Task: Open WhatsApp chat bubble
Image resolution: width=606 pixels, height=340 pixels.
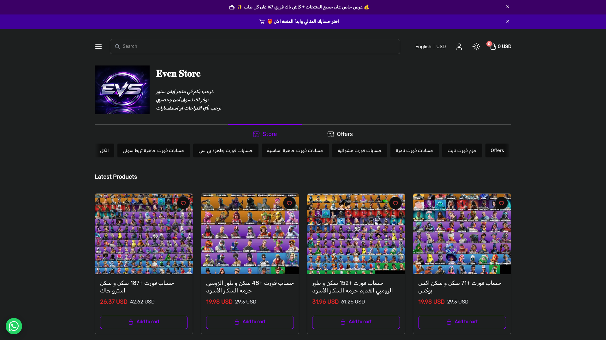Action: [x=14, y=326]
